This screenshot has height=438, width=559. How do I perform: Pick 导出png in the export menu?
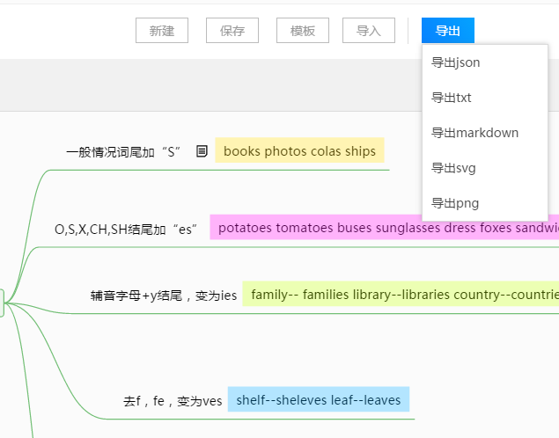click(485, 203)
